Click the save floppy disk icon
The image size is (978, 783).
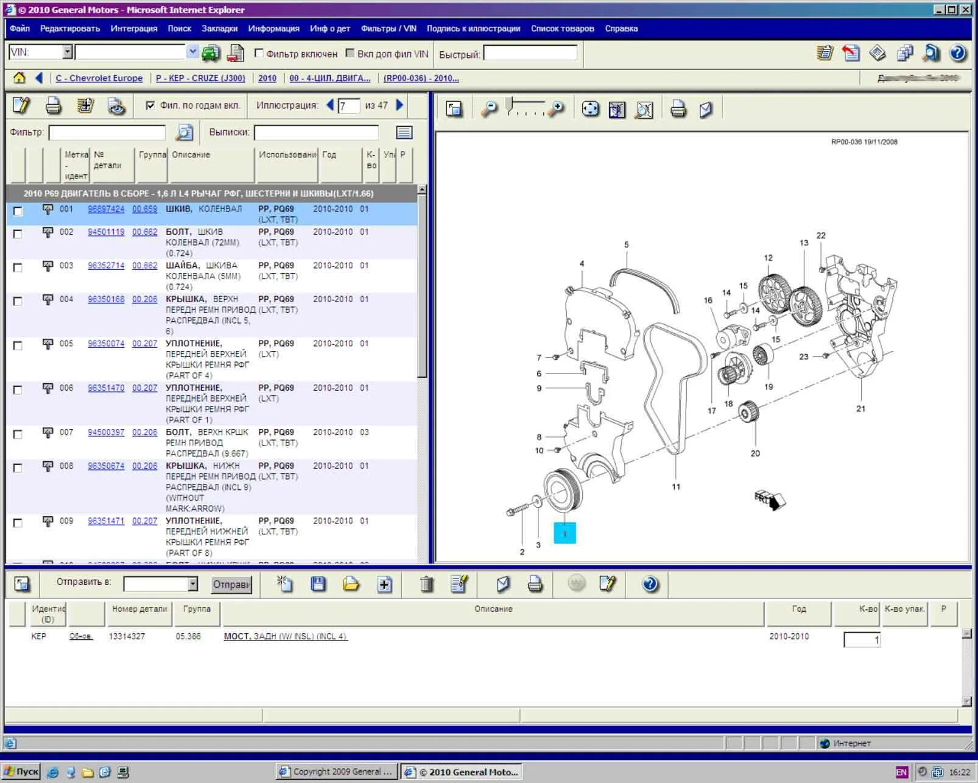point(318,584)
